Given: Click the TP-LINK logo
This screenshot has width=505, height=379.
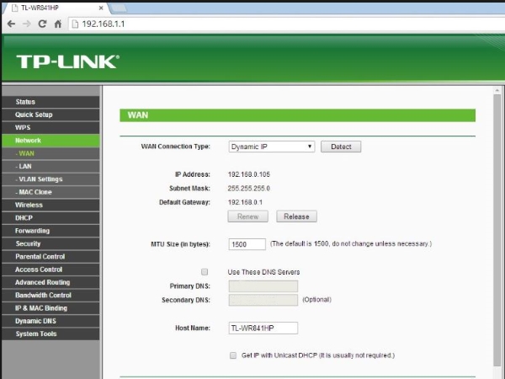Looking at the screenshot, I should point(68,61).
